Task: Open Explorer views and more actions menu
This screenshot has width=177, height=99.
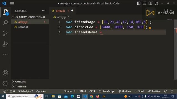Action: [44, 10]
